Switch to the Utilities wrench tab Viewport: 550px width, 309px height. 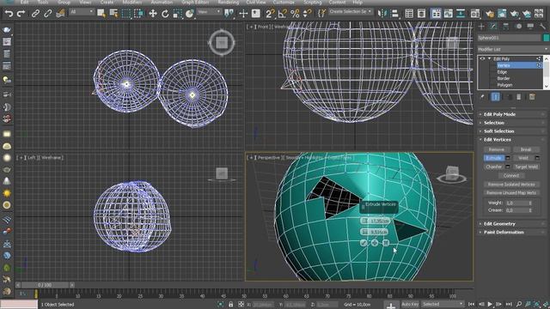click(x=542, y=27)
